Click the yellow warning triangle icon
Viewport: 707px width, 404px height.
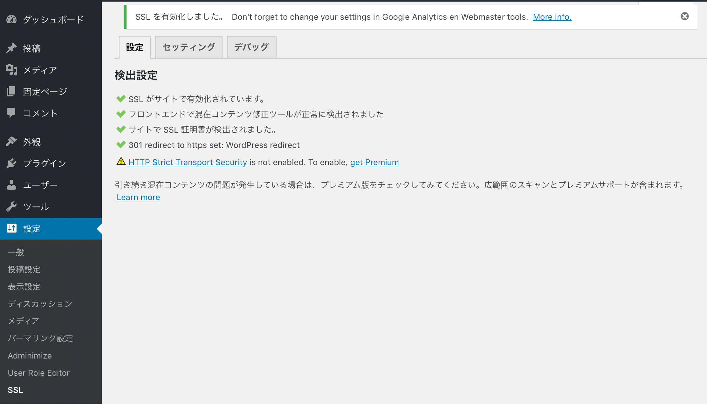121,162
